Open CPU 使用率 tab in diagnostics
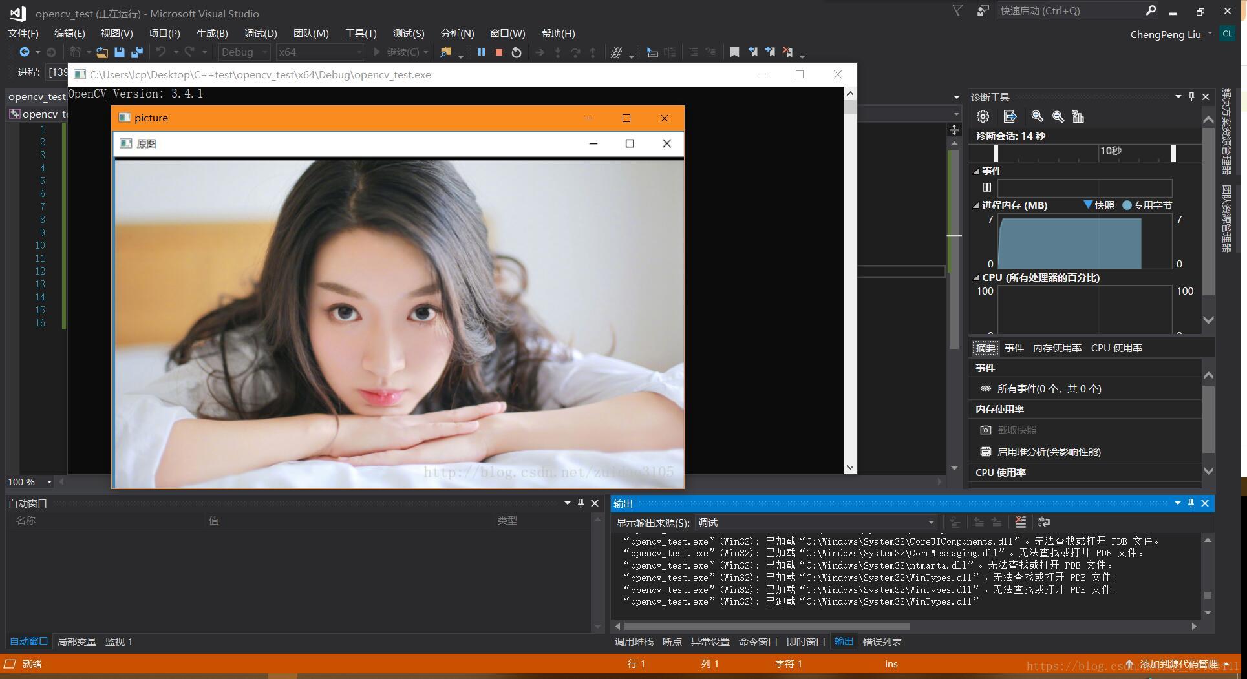Viewport: 1247px width, 679px height. coord(1116,348)
